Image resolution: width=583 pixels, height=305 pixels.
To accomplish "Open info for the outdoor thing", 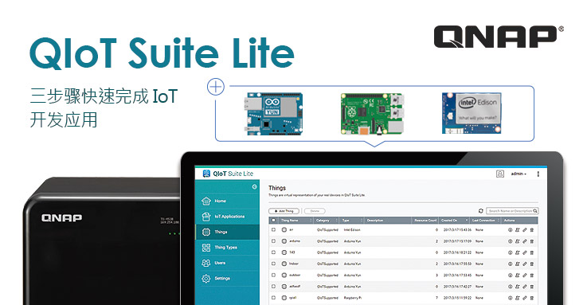I will 510,276.
